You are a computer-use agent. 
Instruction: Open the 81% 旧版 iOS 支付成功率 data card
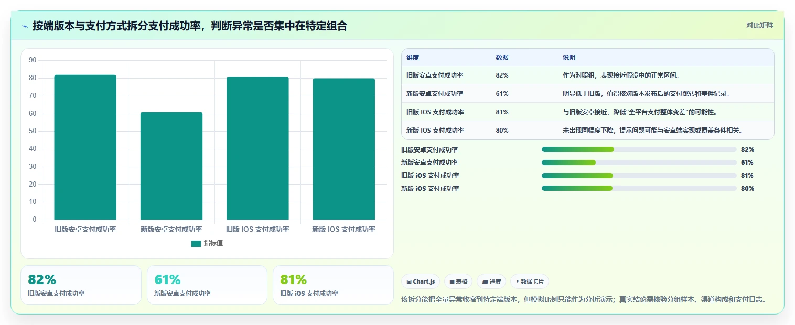pos(333,285)
